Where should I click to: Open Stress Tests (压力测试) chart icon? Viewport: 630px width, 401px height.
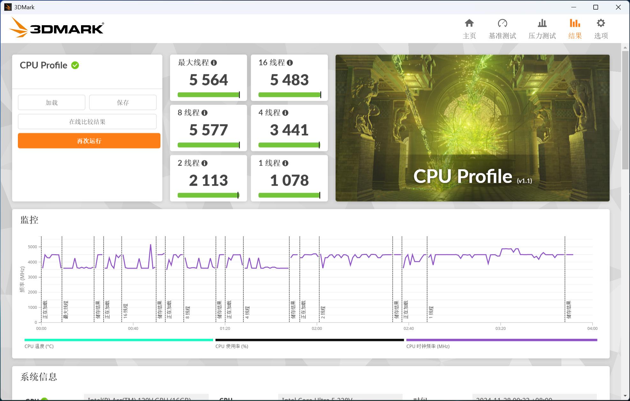[x=542, y=23]
